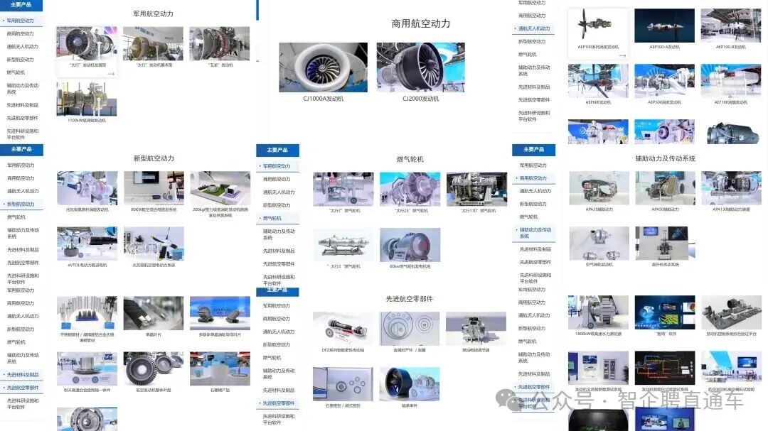Open the "太行110"燃气轮机 thumbnail
Viewport: 768px width, 431px height.
(476, 190)
